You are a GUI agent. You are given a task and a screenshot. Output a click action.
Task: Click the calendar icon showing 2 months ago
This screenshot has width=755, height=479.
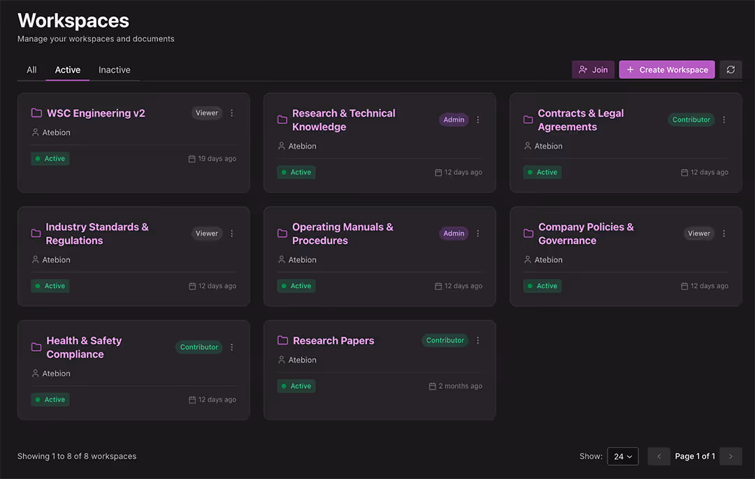(x=431, y=385)
